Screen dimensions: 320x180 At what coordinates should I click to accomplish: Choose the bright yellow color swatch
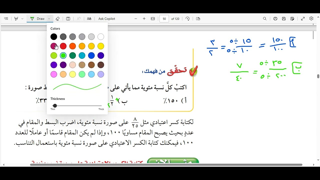(x=101, y=46)
